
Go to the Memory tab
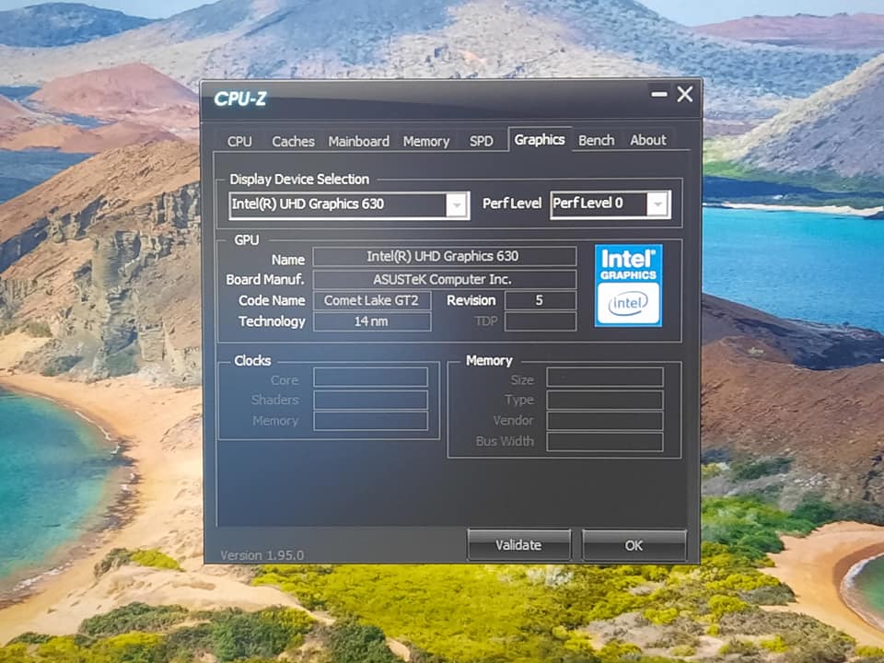click(x=426, y=141)
